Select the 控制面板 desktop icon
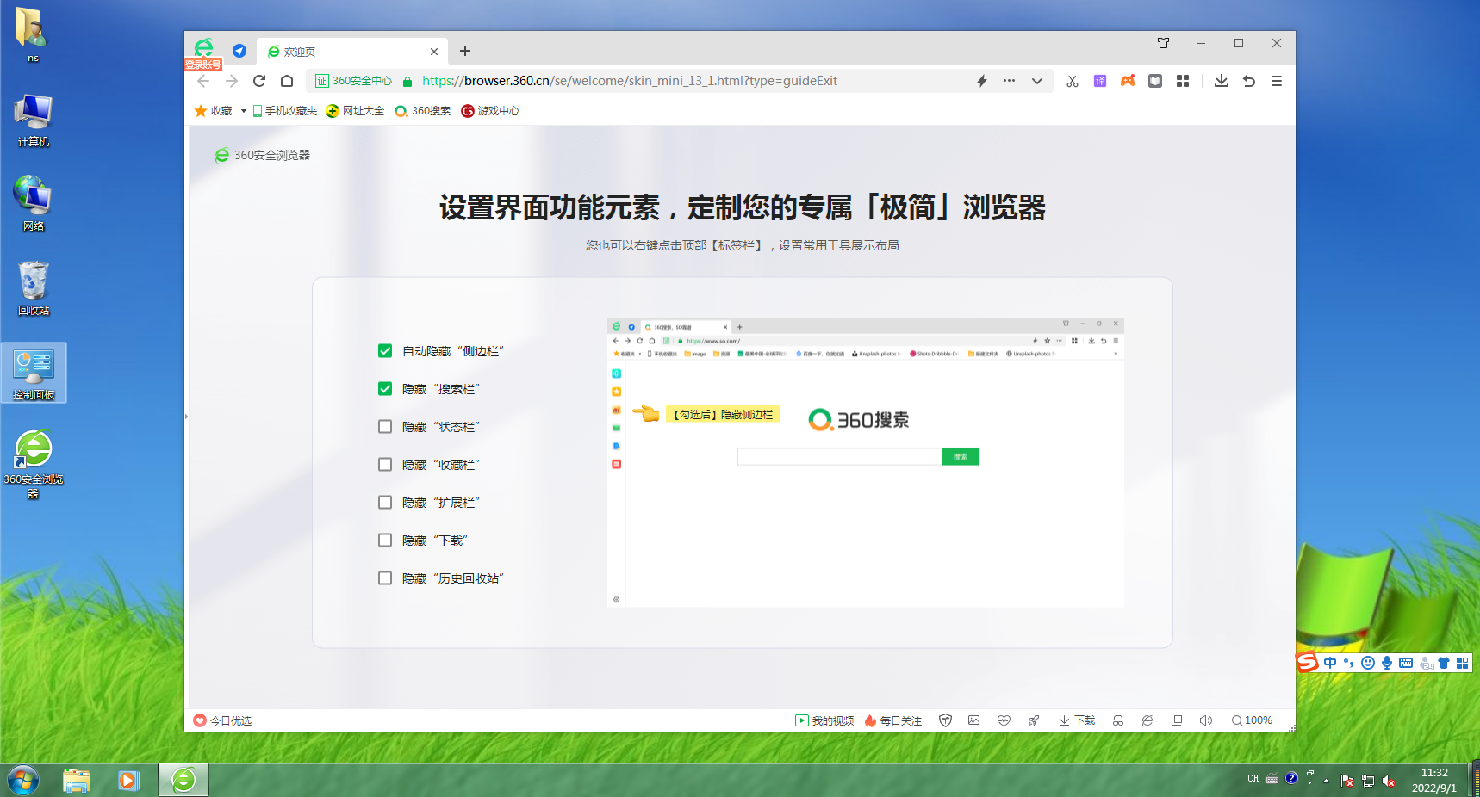The width and height of the screenshot is (1480, 797). click(34, 373)
